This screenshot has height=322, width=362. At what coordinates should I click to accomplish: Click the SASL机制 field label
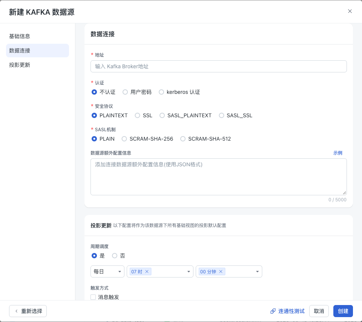[105, 129]
